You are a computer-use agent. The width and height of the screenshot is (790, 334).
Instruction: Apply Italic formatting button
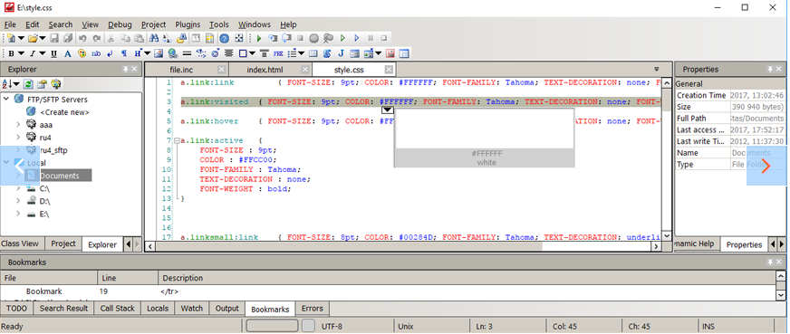[33, 53]
